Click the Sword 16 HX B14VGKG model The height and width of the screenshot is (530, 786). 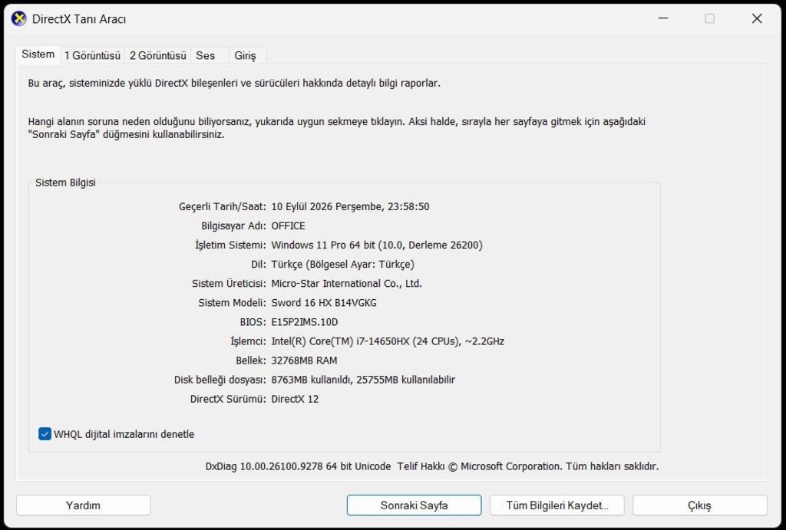pos(324,302)
